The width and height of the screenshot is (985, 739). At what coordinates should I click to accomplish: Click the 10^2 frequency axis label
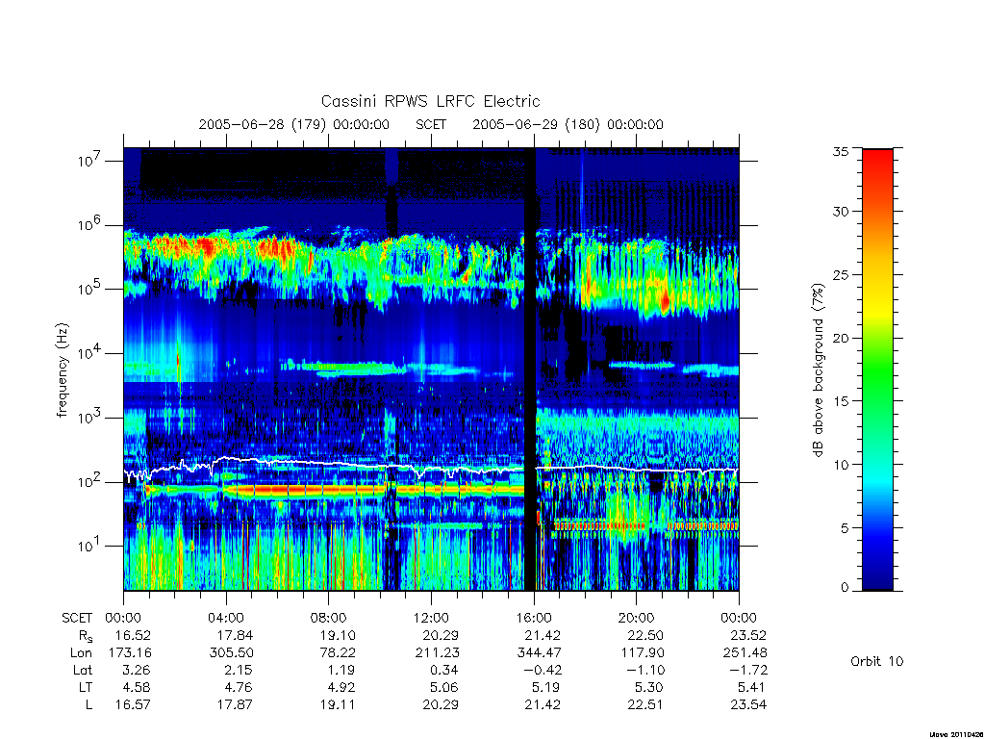[89, 482]
